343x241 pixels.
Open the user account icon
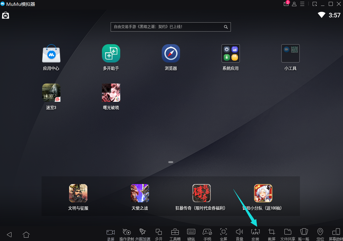click(294, 4)
